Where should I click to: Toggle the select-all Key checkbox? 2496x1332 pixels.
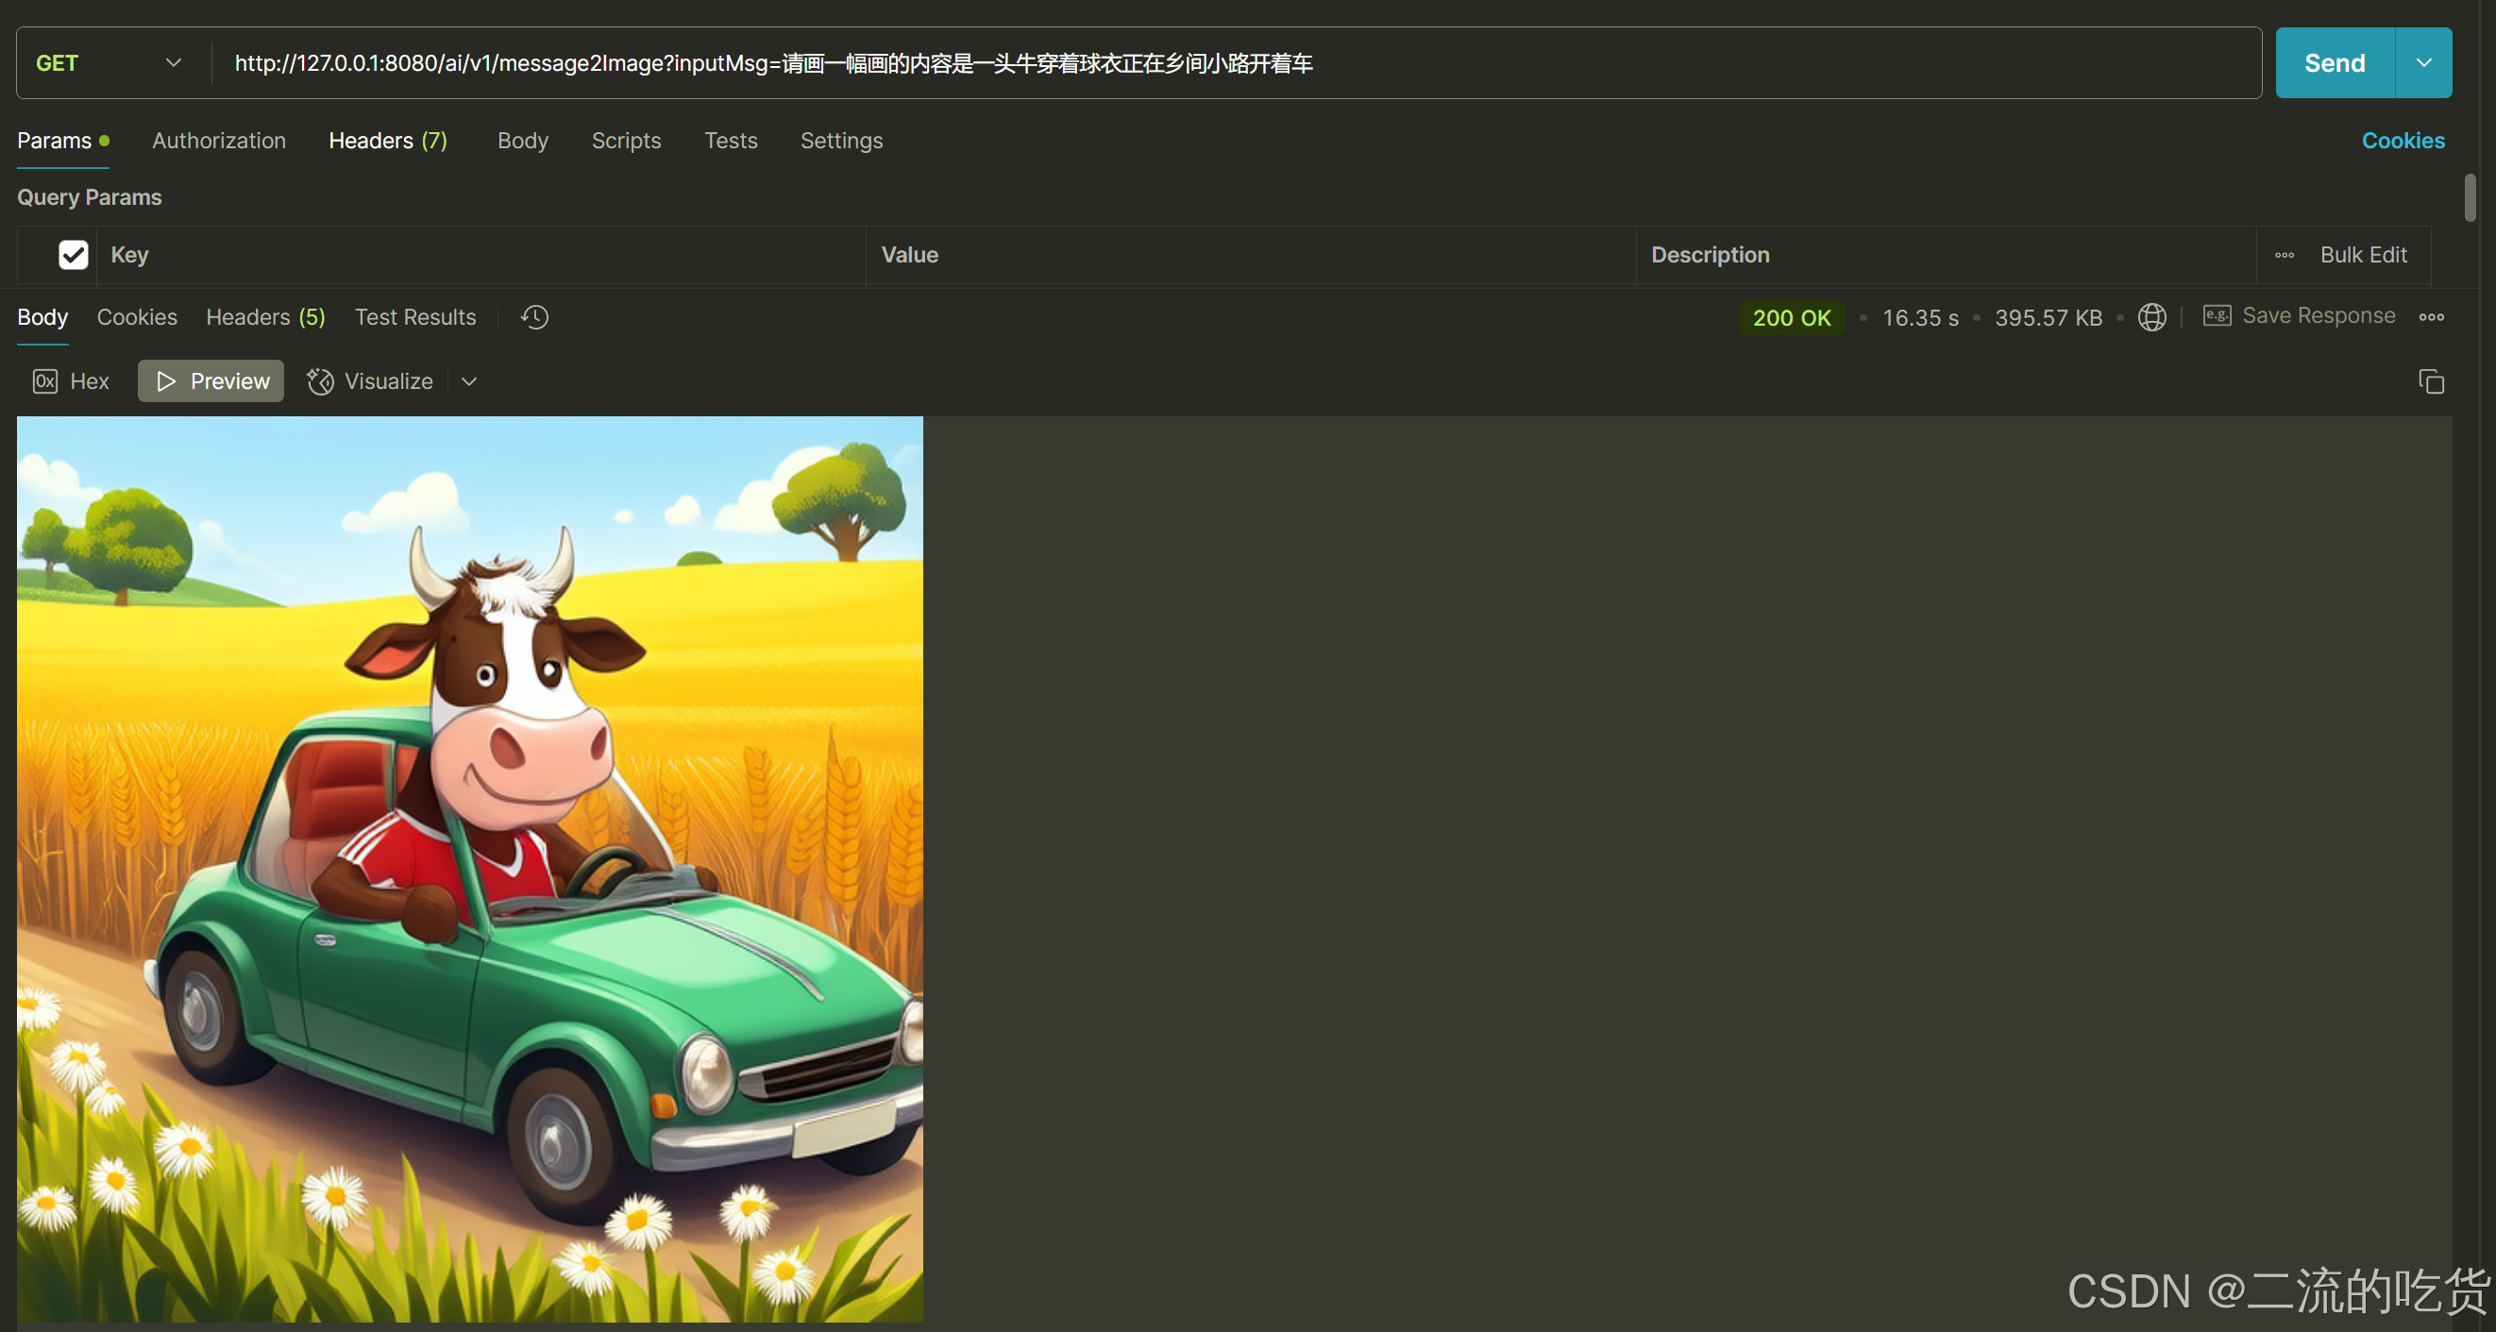point(74,255)
